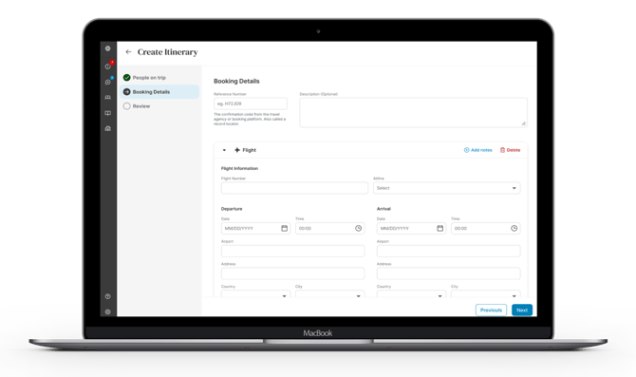The width and height of the screenshot is (636, 377).
Task: Open the Departure Country dropdown
Action: [255, 294]
